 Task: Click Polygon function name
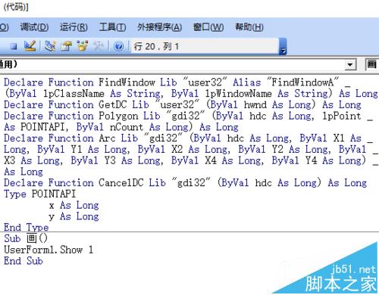(x=118, y=116)
